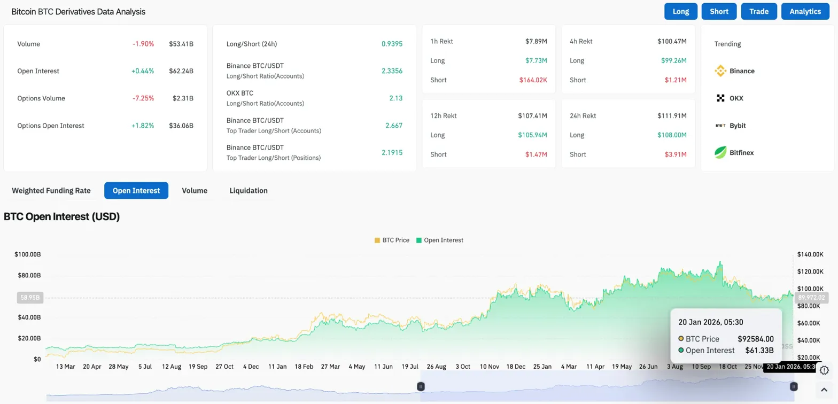This screenshot has height=404, width=838.
Task: Click the Long button
Action: tap(680, 11)
